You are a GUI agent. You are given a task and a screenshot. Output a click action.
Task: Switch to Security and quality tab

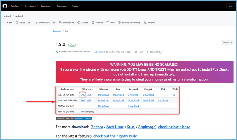click(129, 23)
